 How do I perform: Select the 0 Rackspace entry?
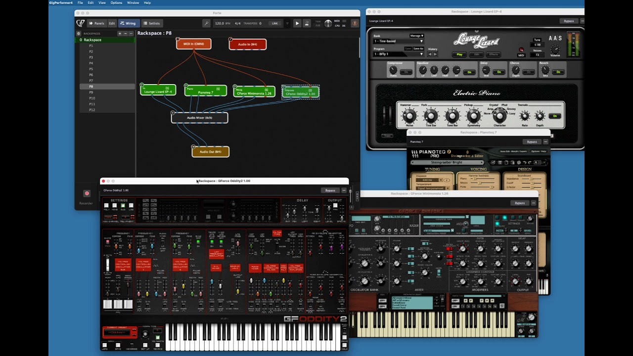pos(105,40)
